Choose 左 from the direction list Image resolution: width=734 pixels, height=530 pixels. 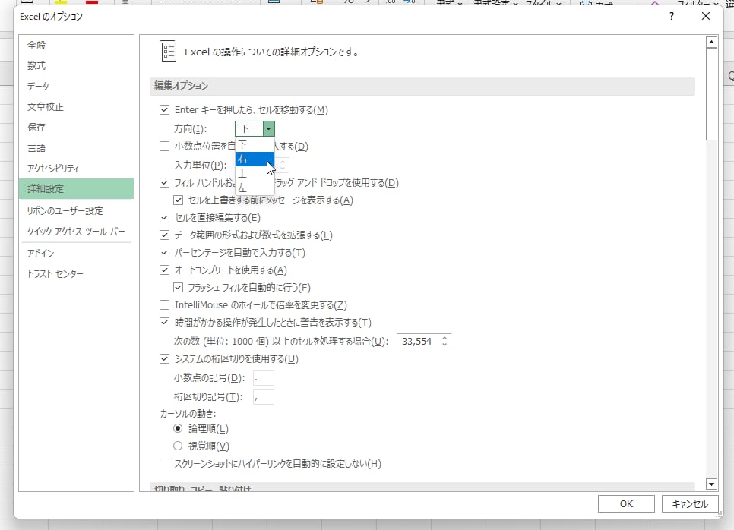coord(255,188)
